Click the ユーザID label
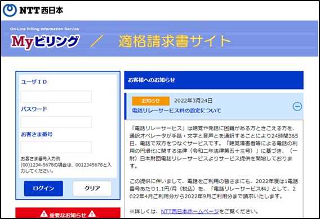 pos(34,82)
